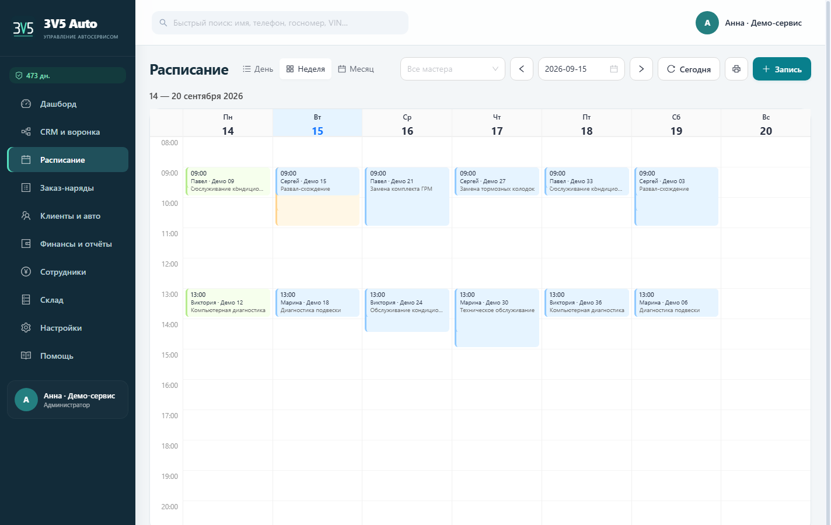
Task: Click the Сотрудники icon in the sidebar
Action: click(x=26, y=272)
